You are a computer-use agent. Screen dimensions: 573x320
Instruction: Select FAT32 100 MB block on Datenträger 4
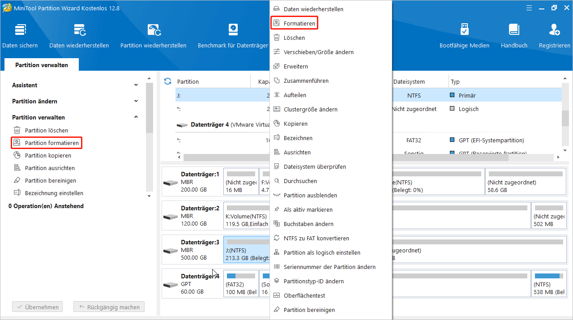[x=241, y=285]
